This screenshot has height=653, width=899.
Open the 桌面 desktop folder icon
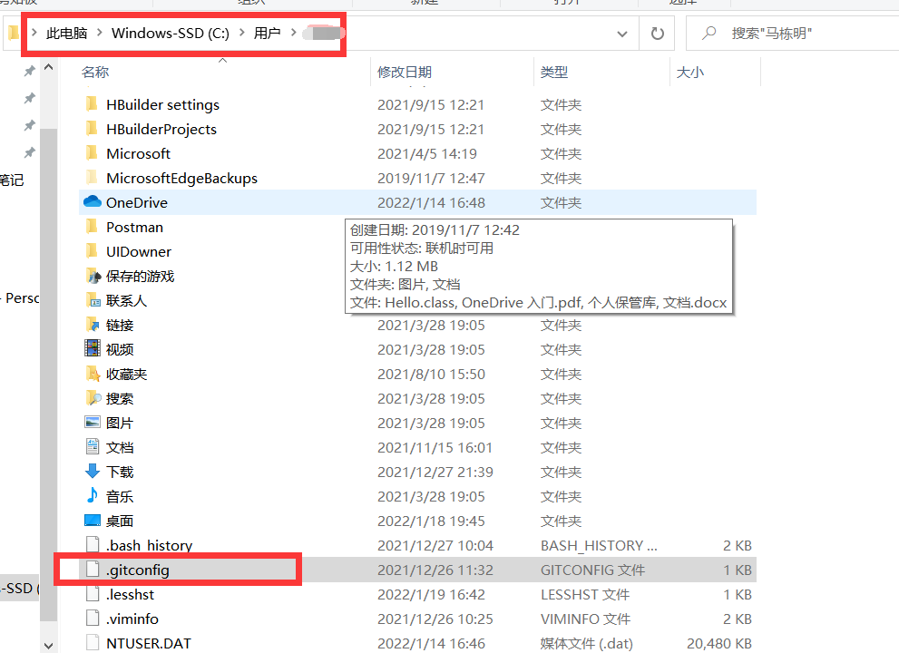pyautogui.click(x=91, y=521)
